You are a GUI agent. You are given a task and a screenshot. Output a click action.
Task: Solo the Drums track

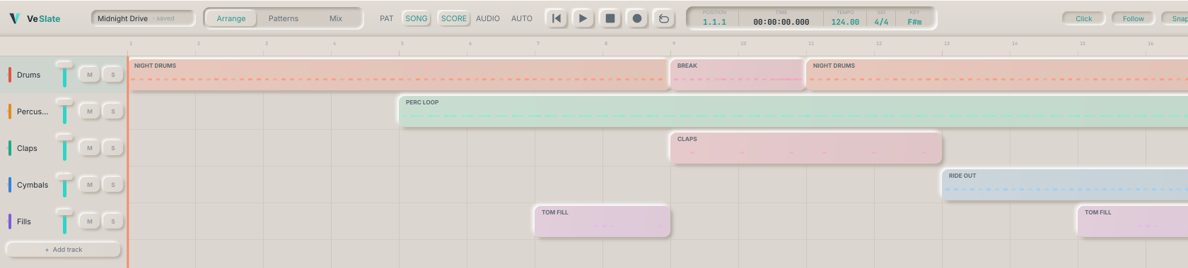pos(113,75)
